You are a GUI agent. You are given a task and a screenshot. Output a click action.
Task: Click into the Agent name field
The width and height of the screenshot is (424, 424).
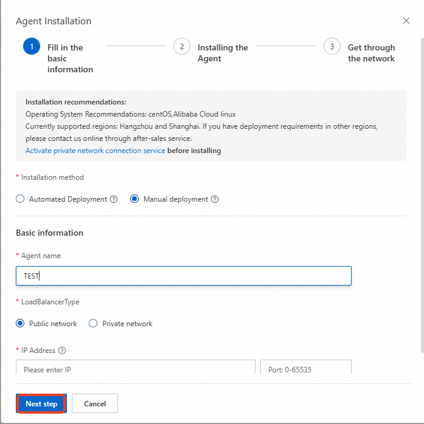(184, 276)
